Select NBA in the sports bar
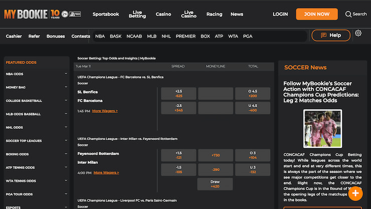Screen dimensions: 371x209 tap(100, 36)
